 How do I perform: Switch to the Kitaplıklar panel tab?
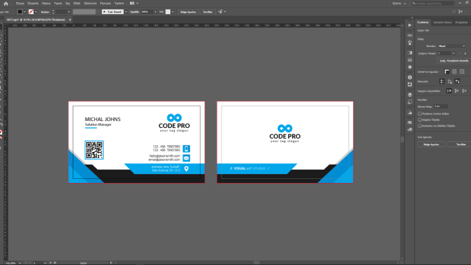462,22
